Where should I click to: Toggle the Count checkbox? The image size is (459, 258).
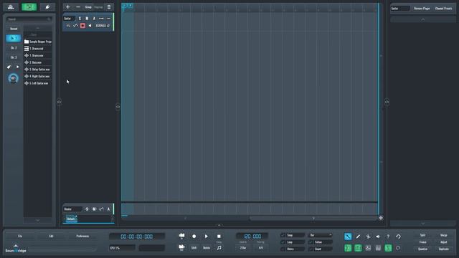[311, 249]
